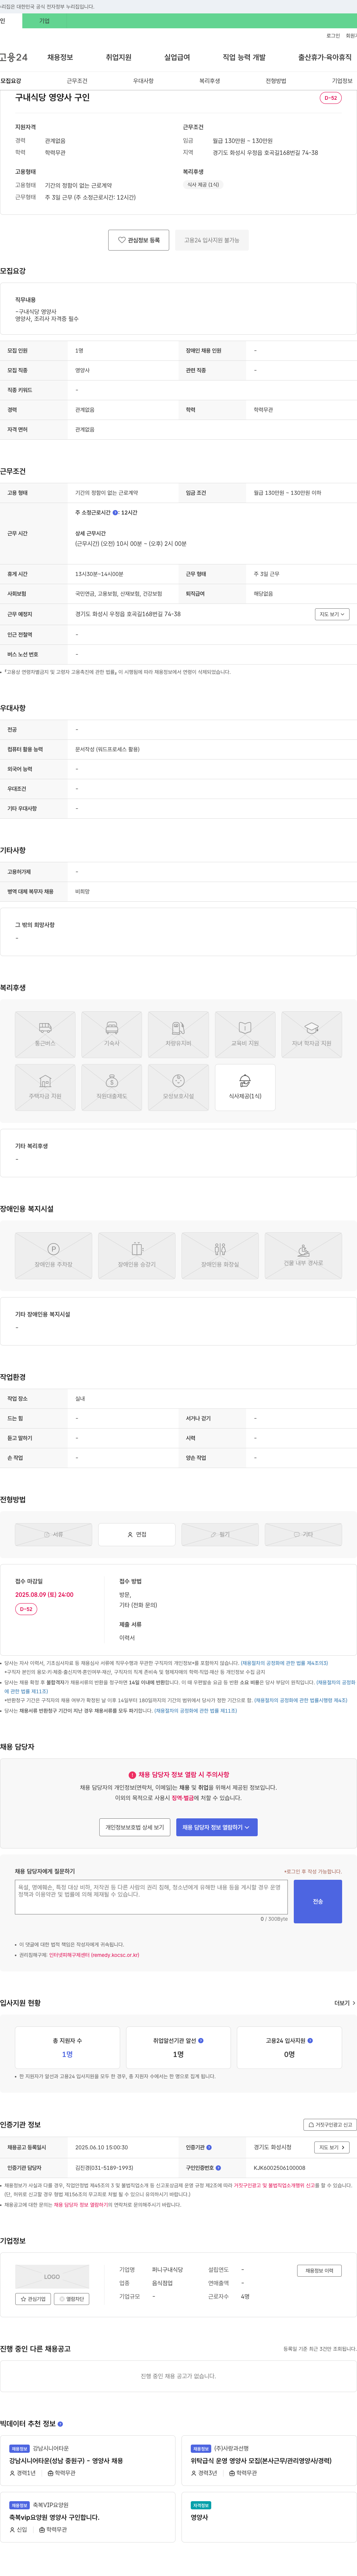Click the 식사제공(1식) icon
Image resolution: width=357 pixels, height=2576 pixels.
[x=245, y=1088]
